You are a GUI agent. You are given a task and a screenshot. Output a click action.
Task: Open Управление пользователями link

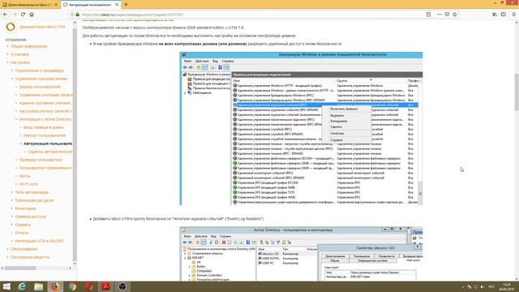click(x=41, y=79)
